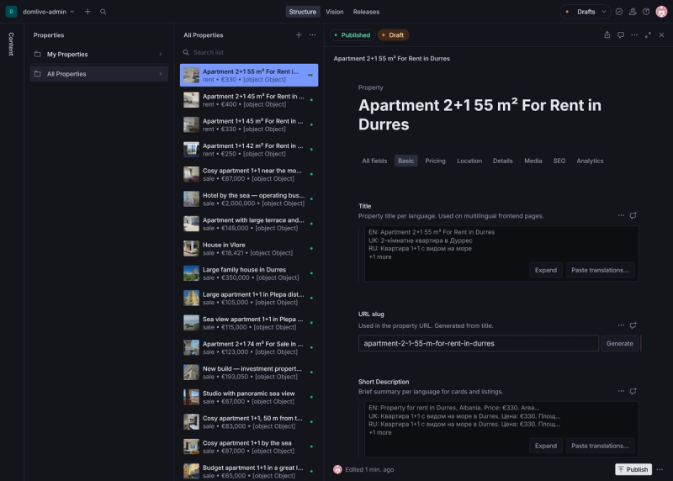
Task: Expand the My Properties folder
Action: (x=98, y=54)
